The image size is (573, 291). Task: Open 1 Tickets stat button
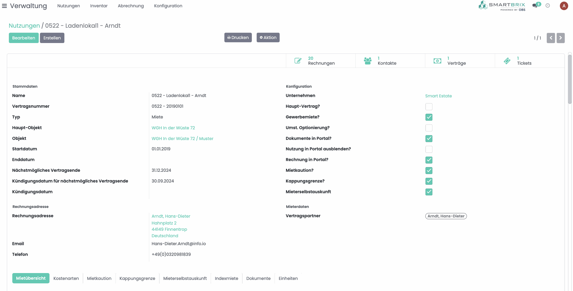pos(530,61)
